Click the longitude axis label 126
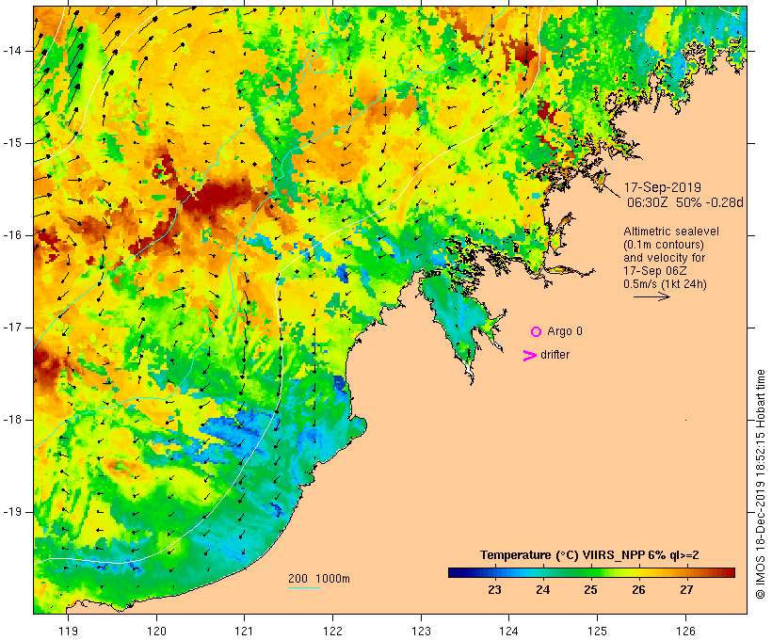This screenshot has width=772, height=640. [x=685, y=631]
